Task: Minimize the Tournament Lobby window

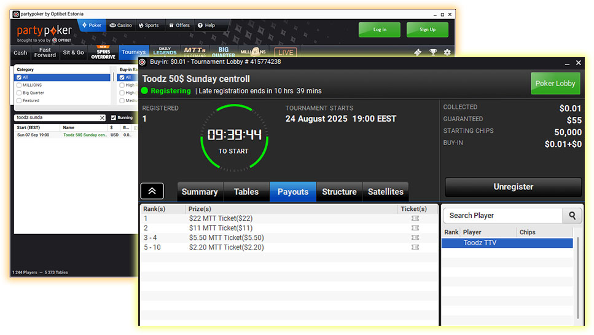Action: coord(567,63)
